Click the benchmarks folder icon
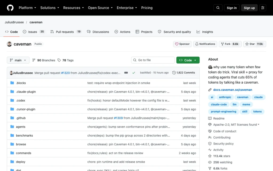 (x=12, y=135)
